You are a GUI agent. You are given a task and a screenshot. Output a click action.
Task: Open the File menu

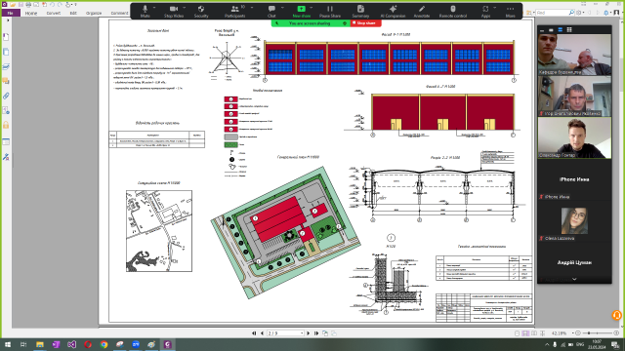(11, 13)
